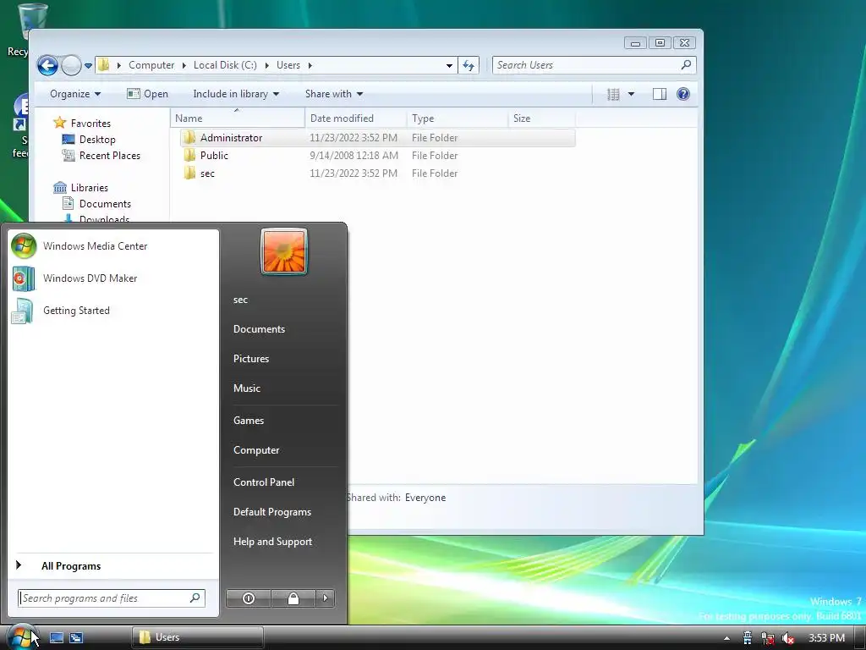The height and width of the screenshot is (650, 866).
Task: Click Show Desktop quick launch icon
Action: (57, 638)
